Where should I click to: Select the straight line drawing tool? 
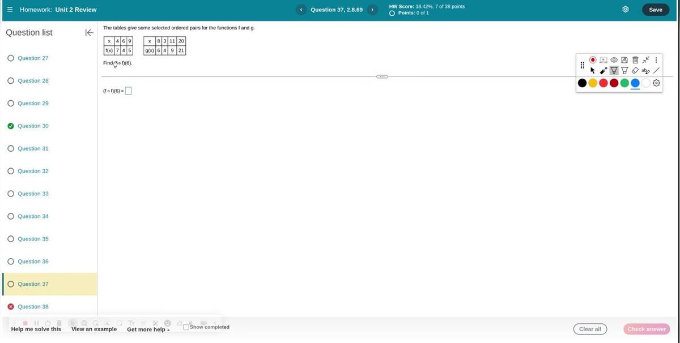656,71
